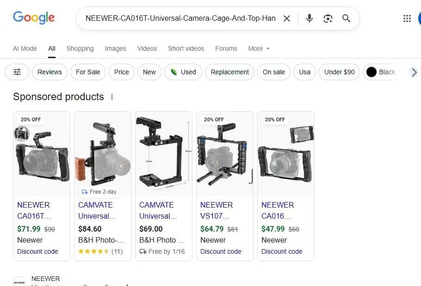Reveal more filter chips with the right chevron
The image size is (421, 286).
(x=414, y=72)
